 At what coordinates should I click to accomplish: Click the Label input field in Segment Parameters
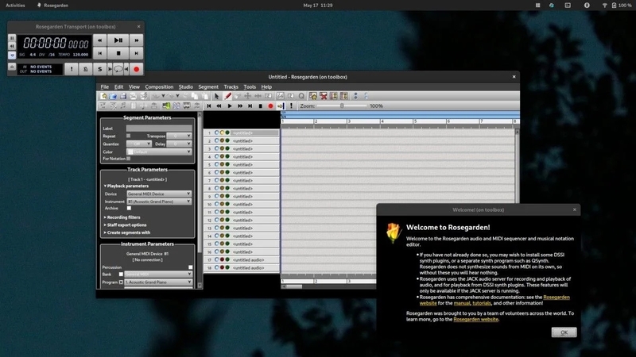[158, 129]
